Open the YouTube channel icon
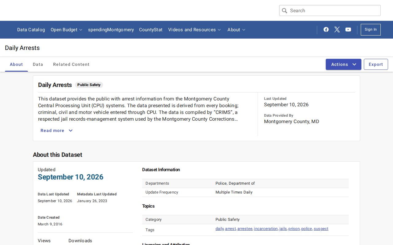 coord(348,29)
